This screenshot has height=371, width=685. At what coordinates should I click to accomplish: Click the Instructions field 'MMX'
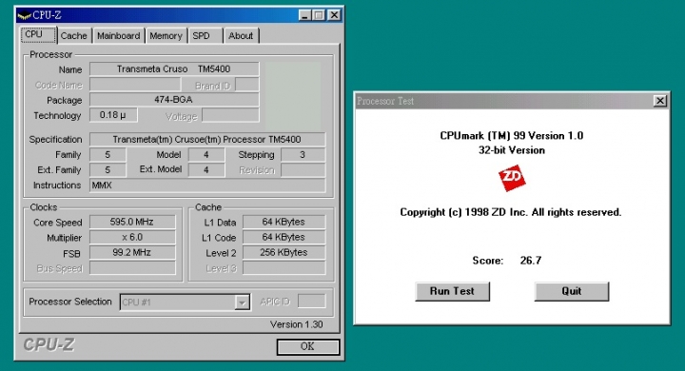207,185
